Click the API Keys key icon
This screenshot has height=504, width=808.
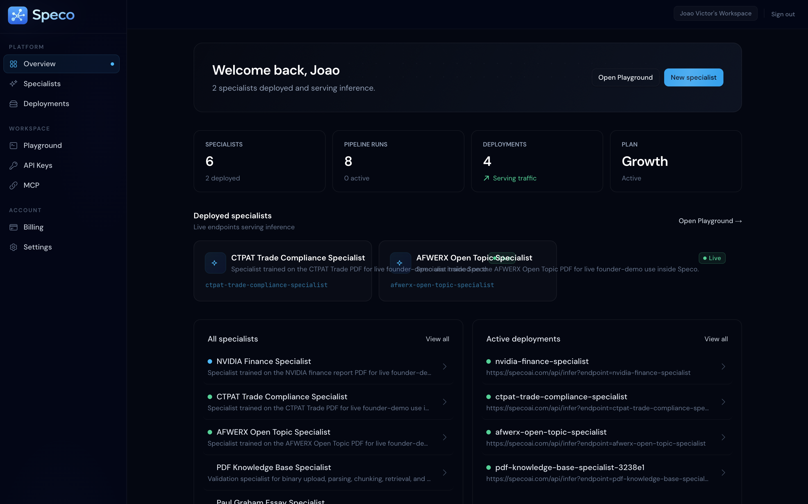point(14,165)
